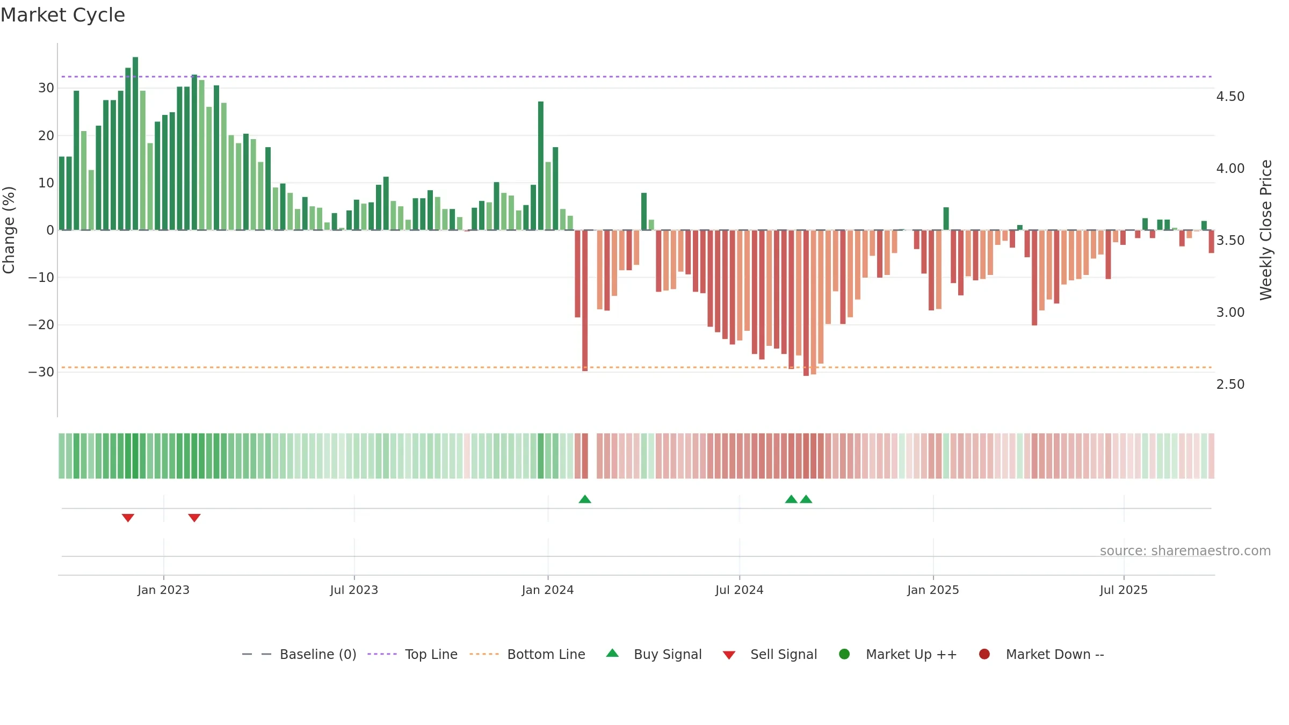This screenshot has height=725, width=1289.
Task: Click the green Buy Signal triangle icon in legend
Action: pos(612,654)
